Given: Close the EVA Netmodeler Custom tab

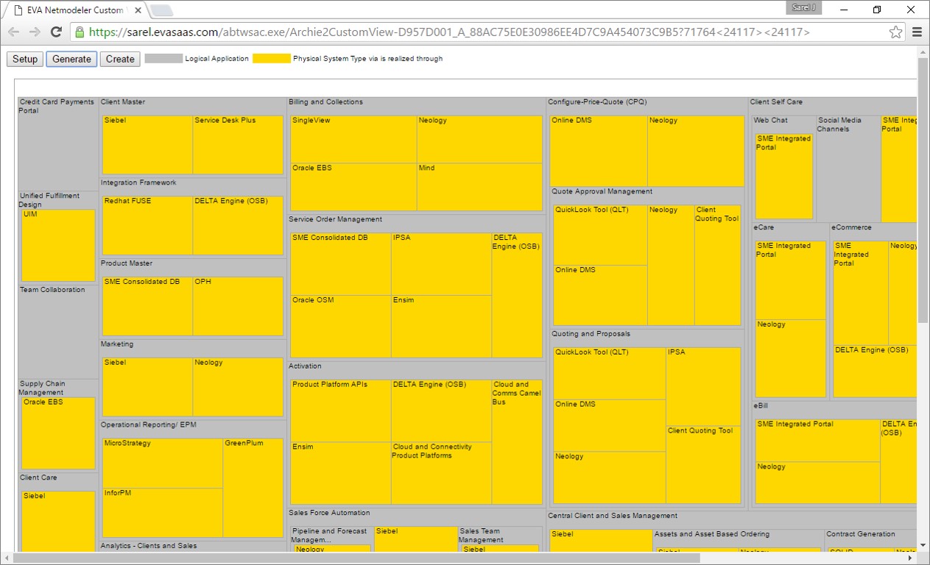Looking at the screenshot, I should point(138,10).
